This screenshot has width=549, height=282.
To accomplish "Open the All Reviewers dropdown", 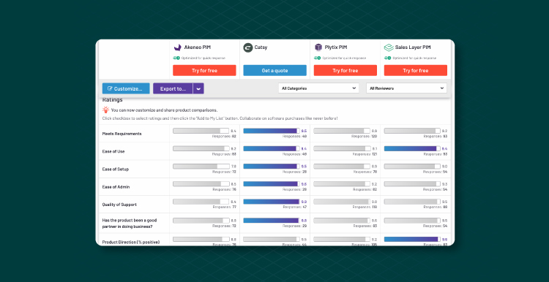I will click(406, 88).
